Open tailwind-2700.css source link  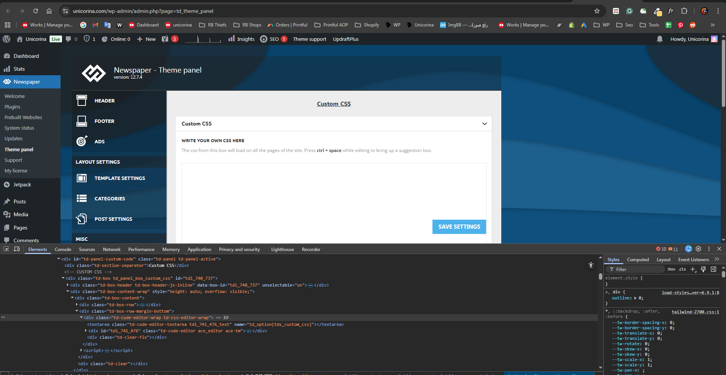(695, 312)
